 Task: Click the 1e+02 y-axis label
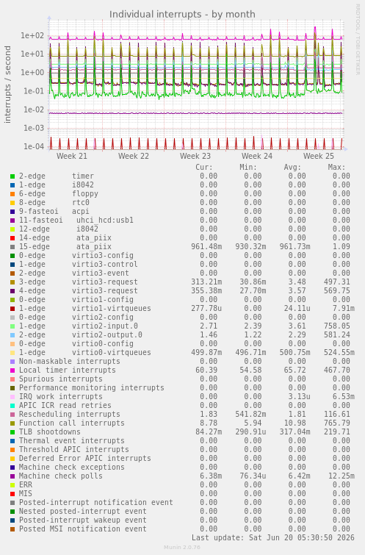32,35
